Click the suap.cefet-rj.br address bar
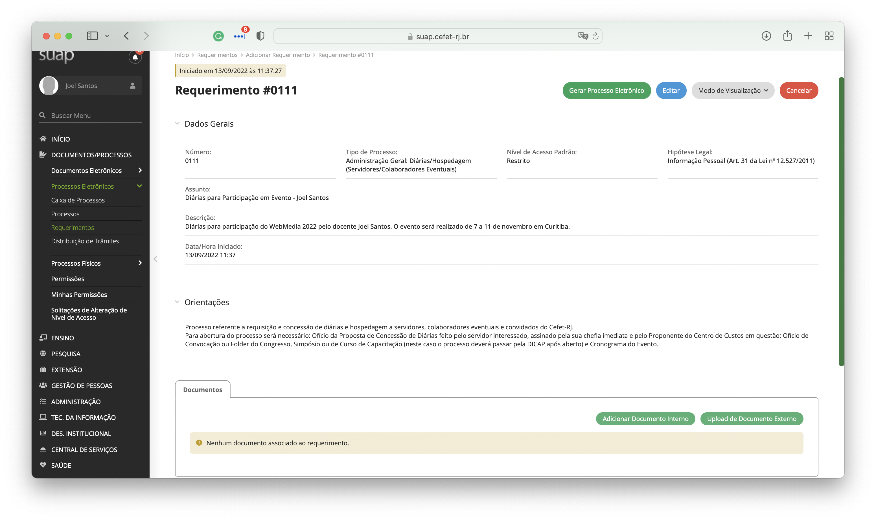This screenshot has width=876, height=520. point(438,36)
